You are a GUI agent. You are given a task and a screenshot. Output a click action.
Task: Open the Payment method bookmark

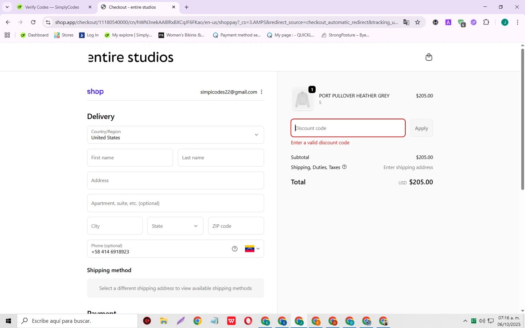(237, 35)
